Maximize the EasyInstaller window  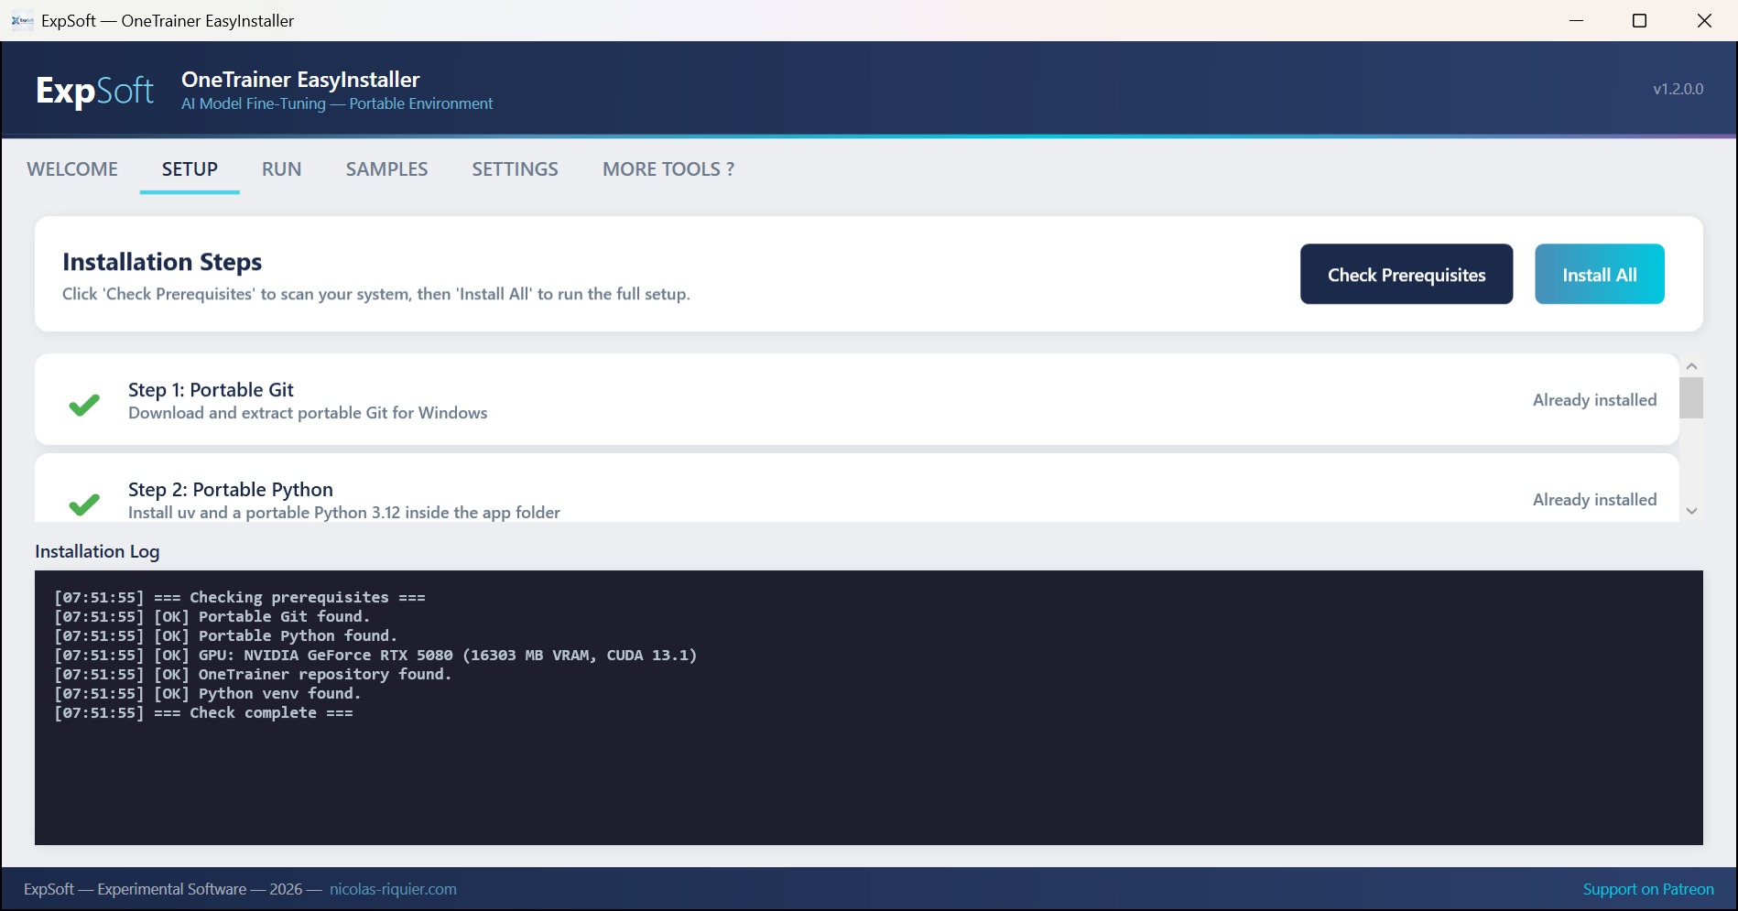[1639, 20]
